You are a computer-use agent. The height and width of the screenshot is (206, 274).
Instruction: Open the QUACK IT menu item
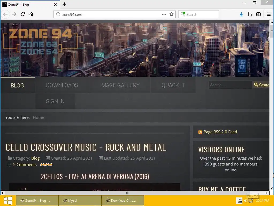coord(173,85)
